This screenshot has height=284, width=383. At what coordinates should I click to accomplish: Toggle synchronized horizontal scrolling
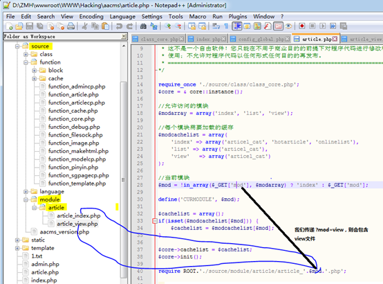(x=202, y=26)
